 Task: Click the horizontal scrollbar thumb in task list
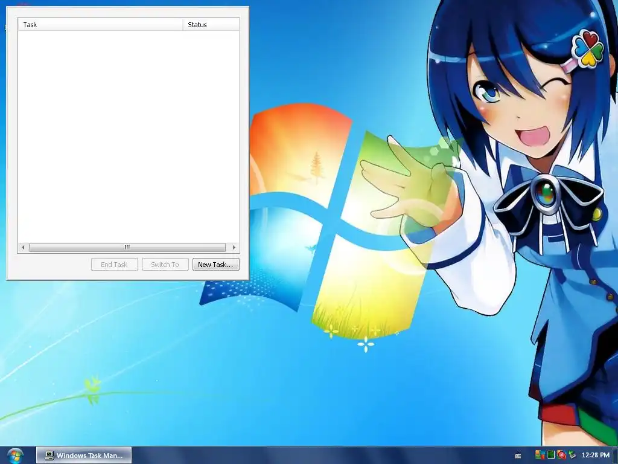coord(127,247)
